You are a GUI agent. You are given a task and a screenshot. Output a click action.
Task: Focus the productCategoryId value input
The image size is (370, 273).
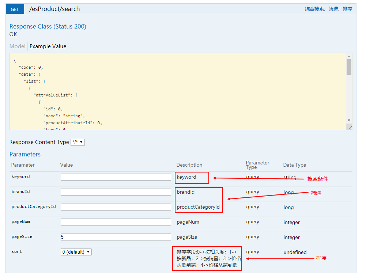click(x=116, y=207)
